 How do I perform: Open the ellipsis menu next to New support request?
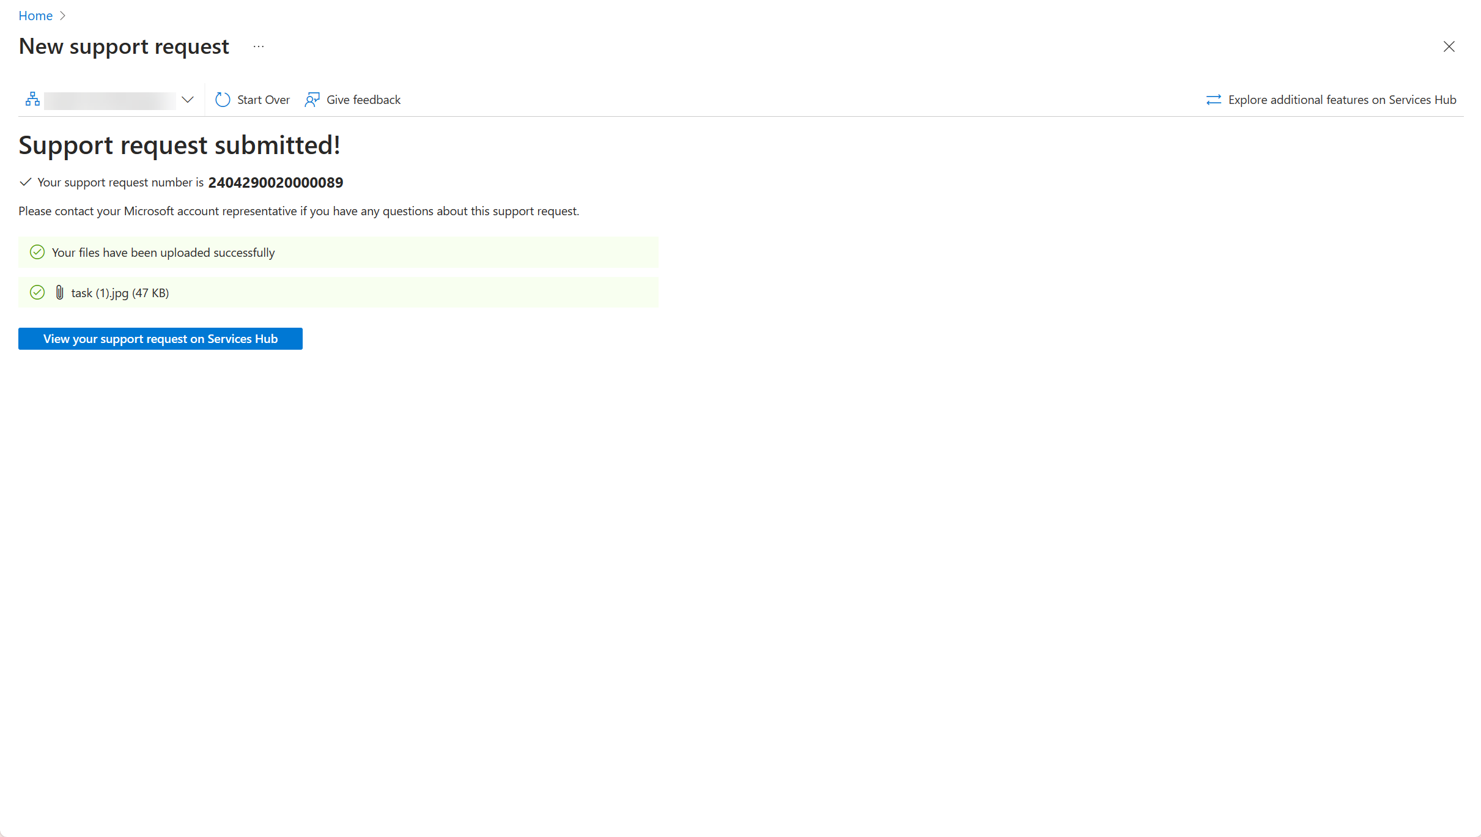pos(259,45)
